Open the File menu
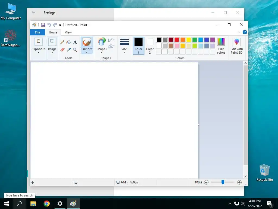 tap(37, 32)
